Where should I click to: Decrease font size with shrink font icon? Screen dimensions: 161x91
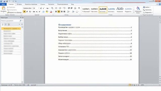44,8
